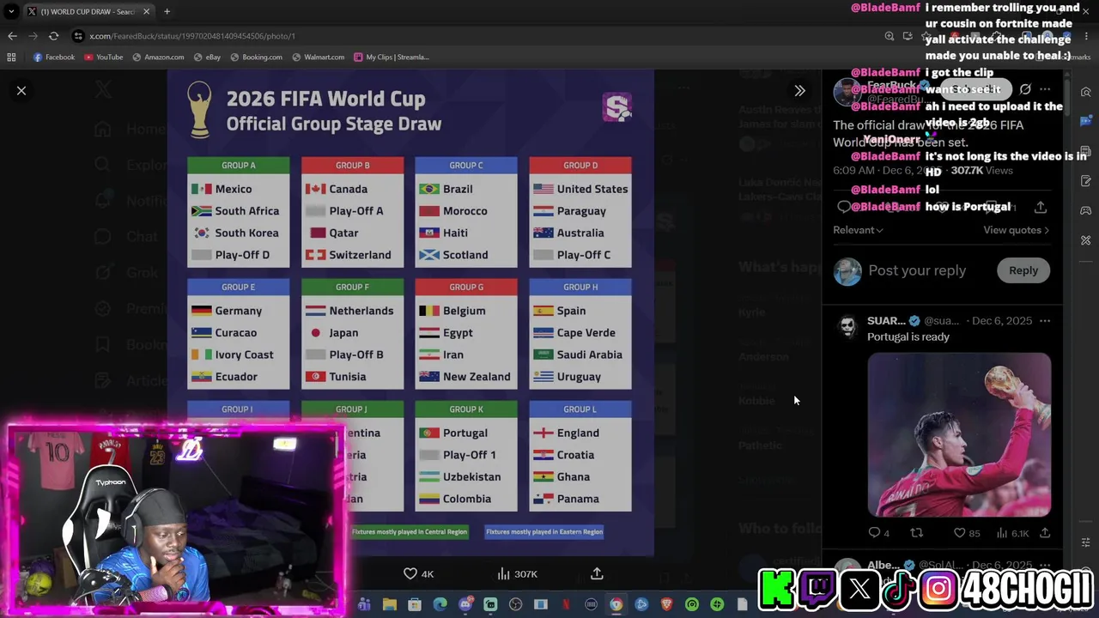Screen dimensions: 1099x618
Task: Open FearBuck profile avatar
Action: point(847,94)
